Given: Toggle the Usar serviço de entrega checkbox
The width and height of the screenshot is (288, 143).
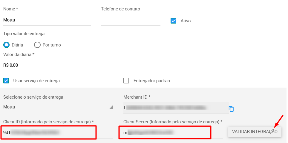Looking at the screenshot, I should point(6,80).
